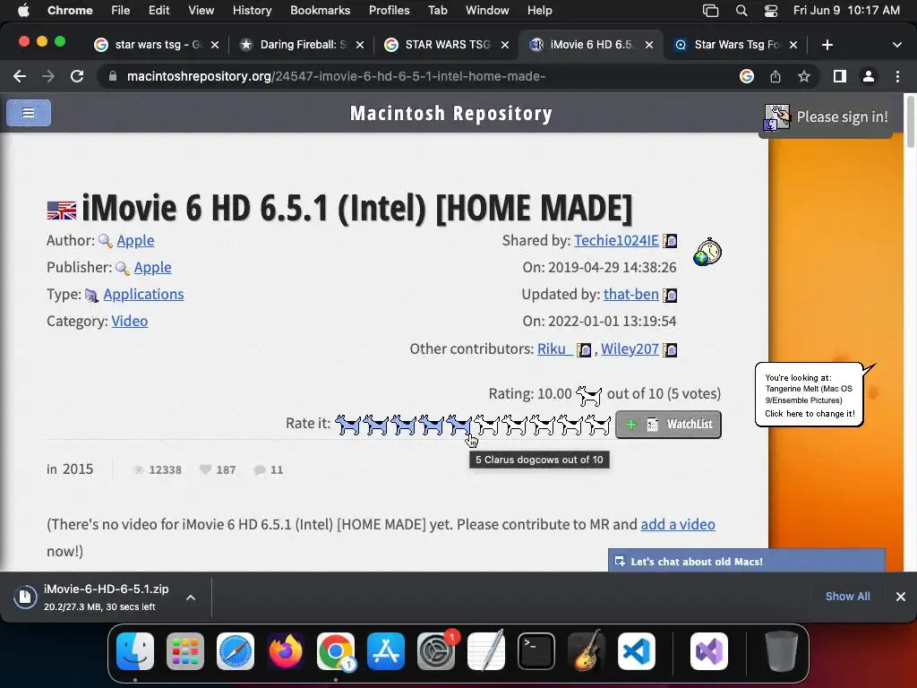This screenshot has width=917, height=688.
Task: Click Show All downloads
Action: point(847,596)
